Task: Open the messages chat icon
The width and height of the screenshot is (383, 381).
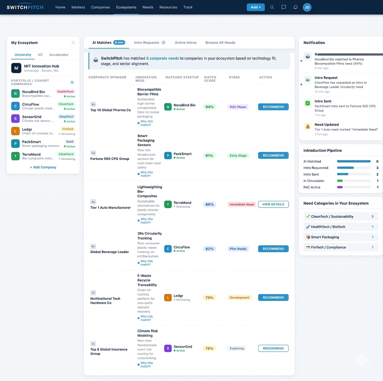Action: [x=284, y=7]
